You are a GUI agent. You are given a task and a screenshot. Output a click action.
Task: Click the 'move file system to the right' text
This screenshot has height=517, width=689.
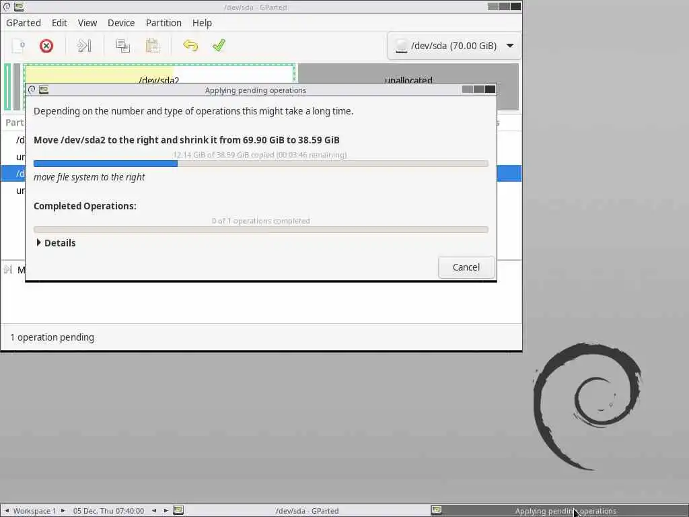coord(89,177)
